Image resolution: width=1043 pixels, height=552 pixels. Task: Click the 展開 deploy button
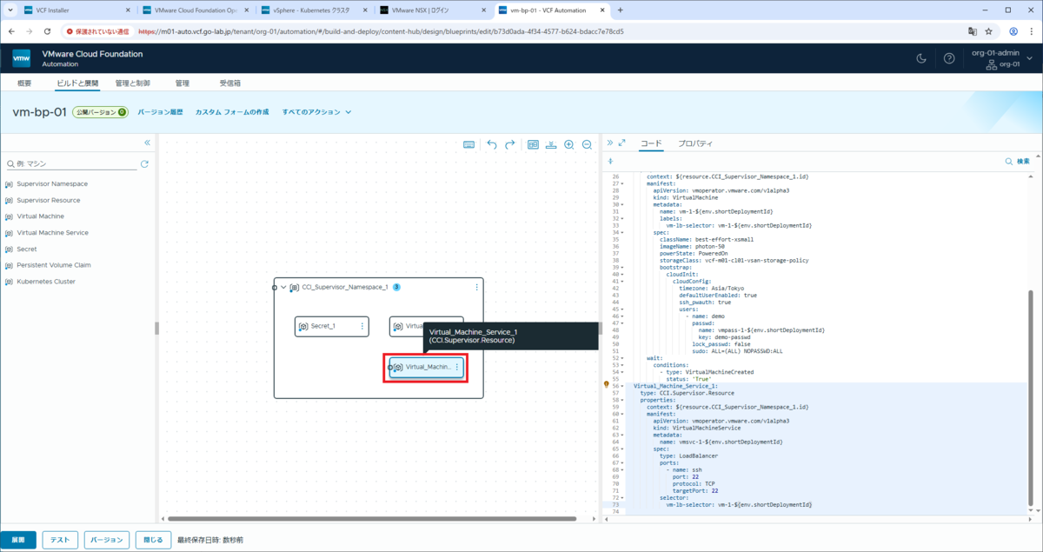click(19, 540)
